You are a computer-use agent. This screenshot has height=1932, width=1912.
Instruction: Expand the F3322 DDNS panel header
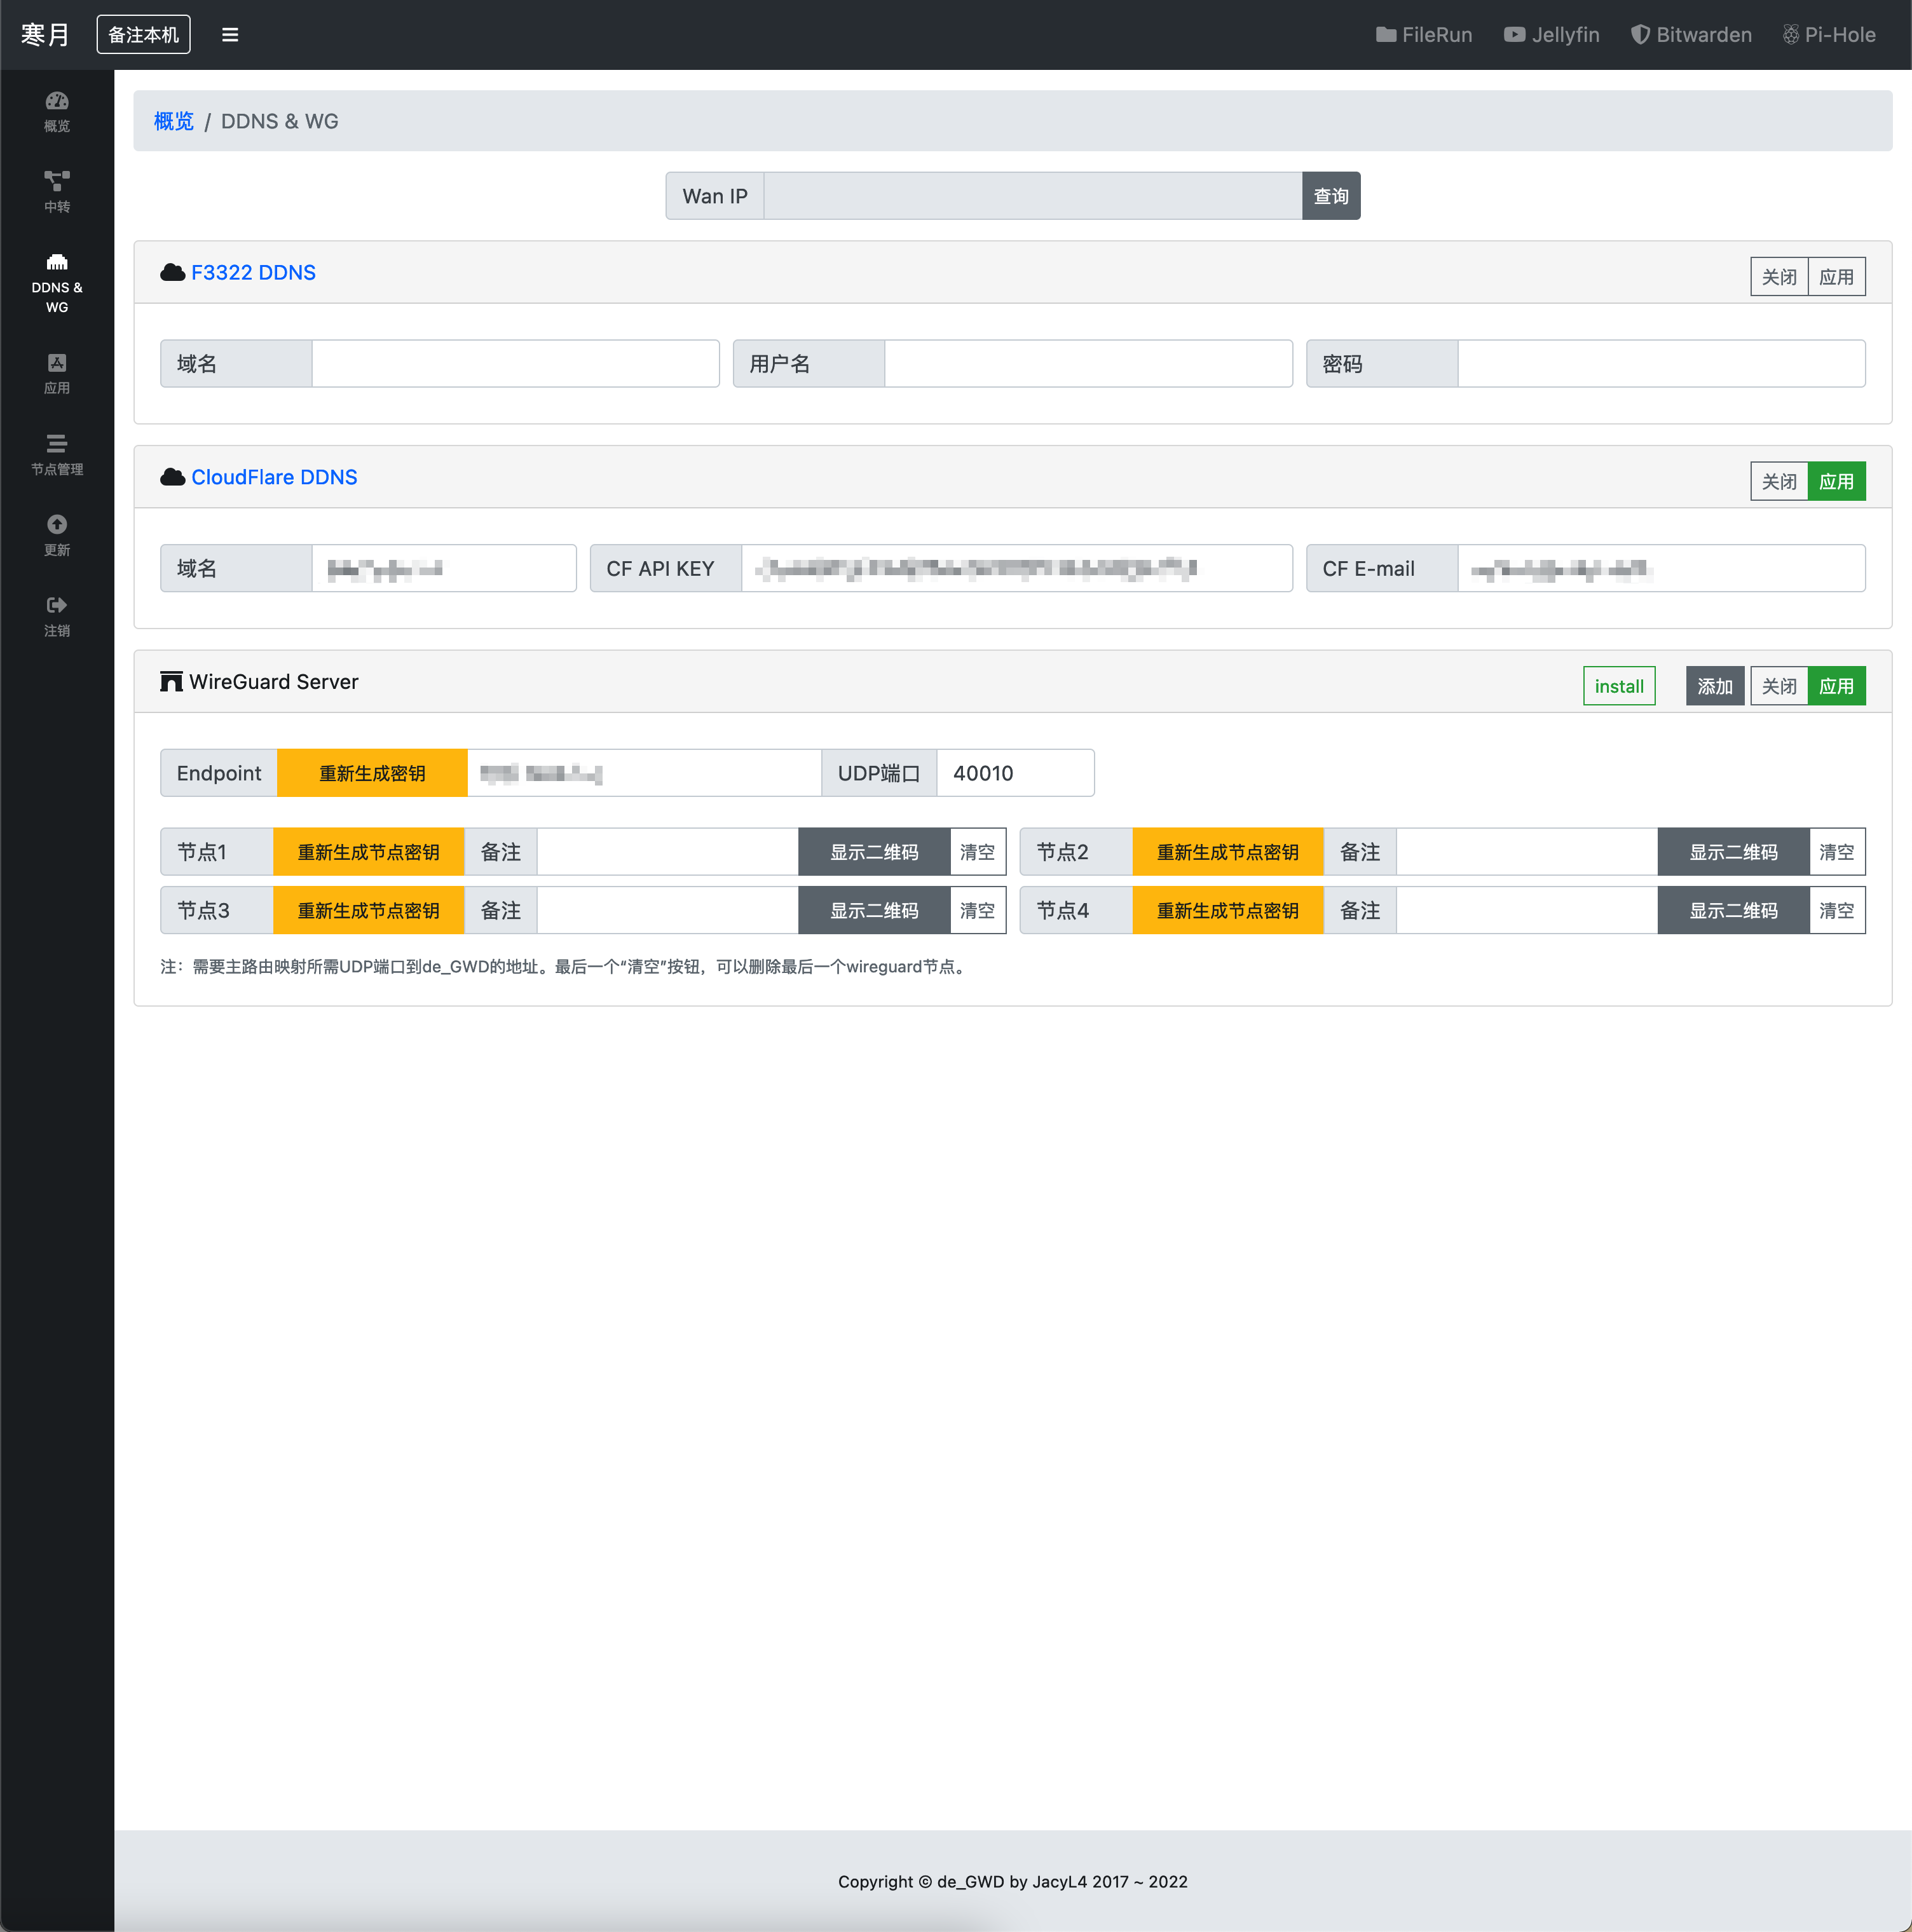tap(253, 273)
